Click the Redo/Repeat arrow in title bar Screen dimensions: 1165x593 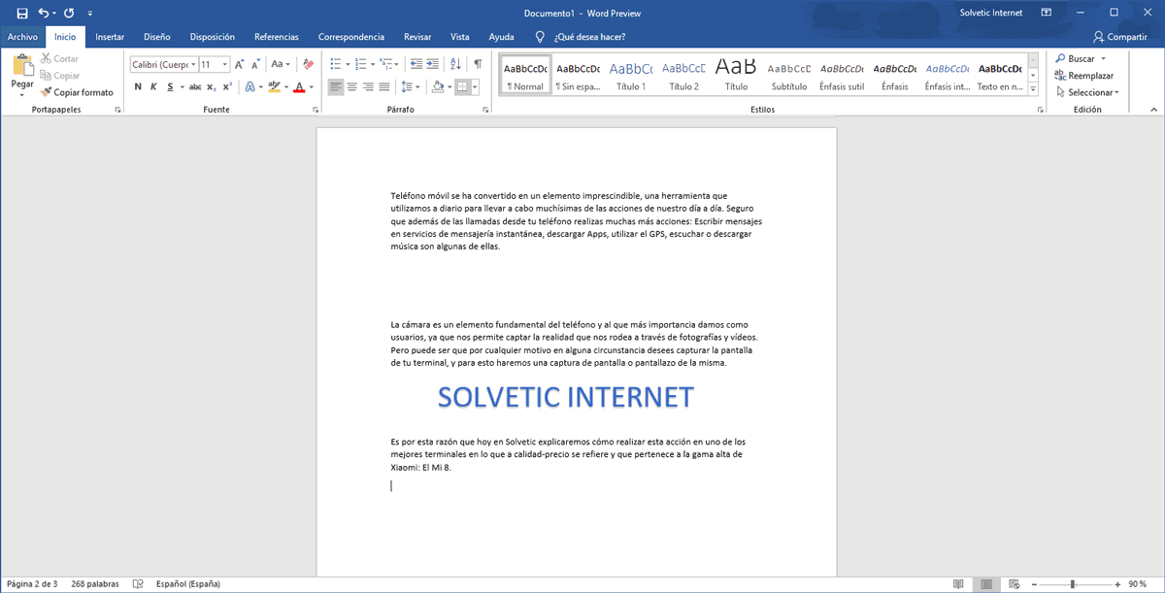[69, 13]
